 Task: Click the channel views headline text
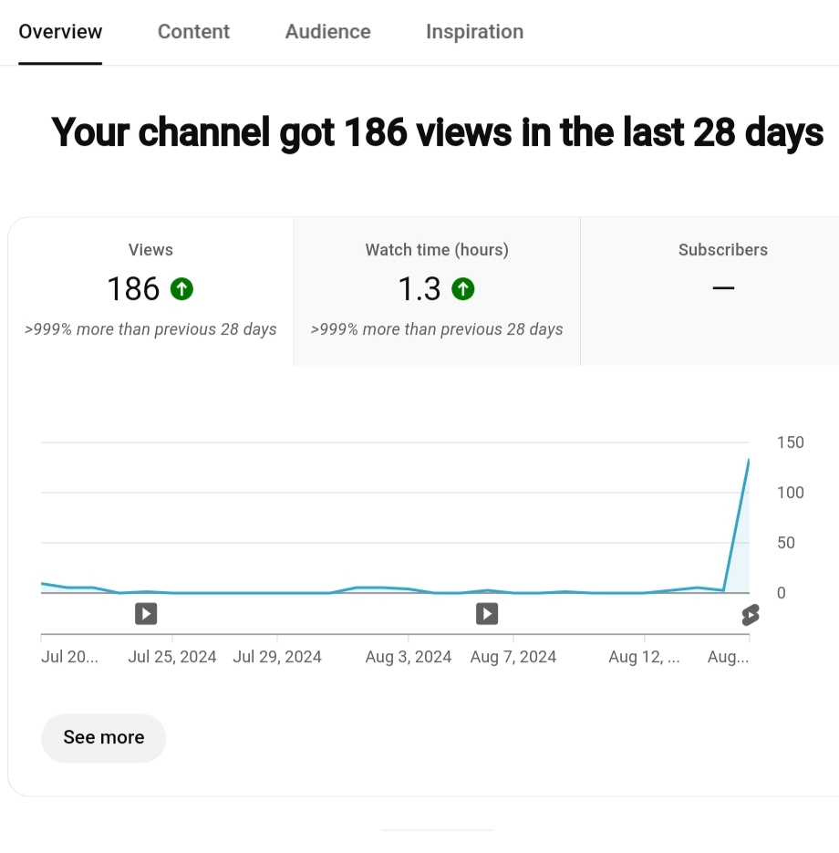coord(437,132)
